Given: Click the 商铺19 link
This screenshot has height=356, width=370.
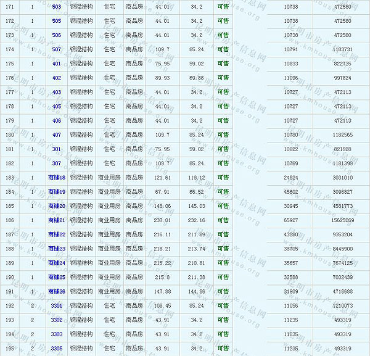Looking at the screenshot, I should 56,192.
